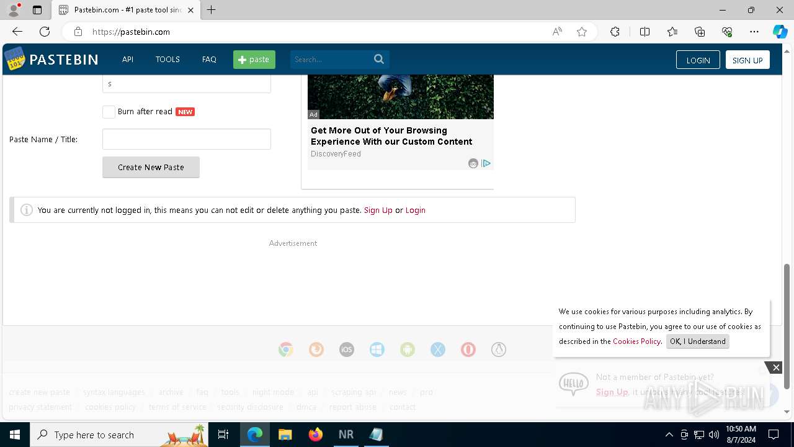Click the Android app icon
The width and height of the screenshot is (794, 447).
407,350
